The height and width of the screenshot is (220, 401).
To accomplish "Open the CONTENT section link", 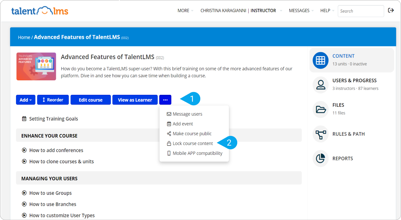I will pyautogui.click(x=343, y=56).
